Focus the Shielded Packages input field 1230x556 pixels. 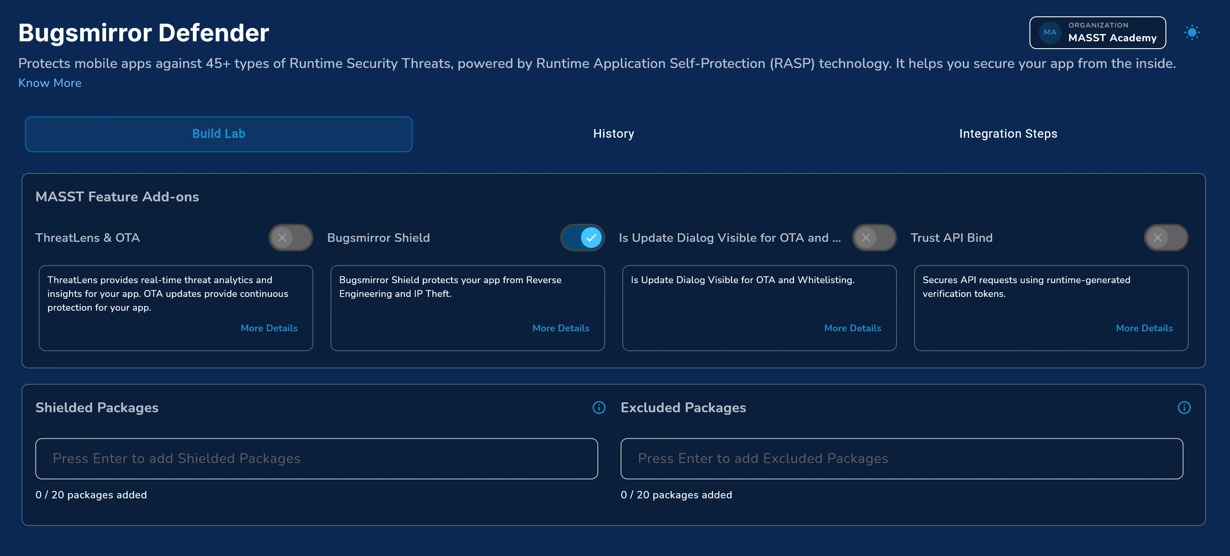pos(317,459)
